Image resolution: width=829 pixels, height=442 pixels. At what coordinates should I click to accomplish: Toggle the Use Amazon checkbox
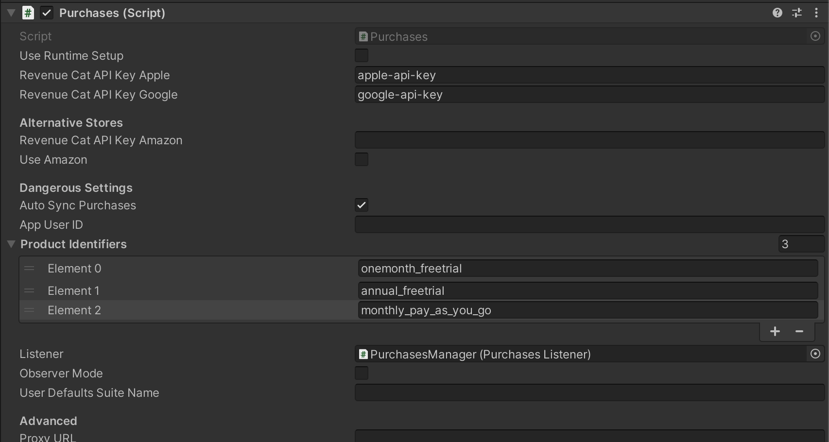[x=362, y=160]
